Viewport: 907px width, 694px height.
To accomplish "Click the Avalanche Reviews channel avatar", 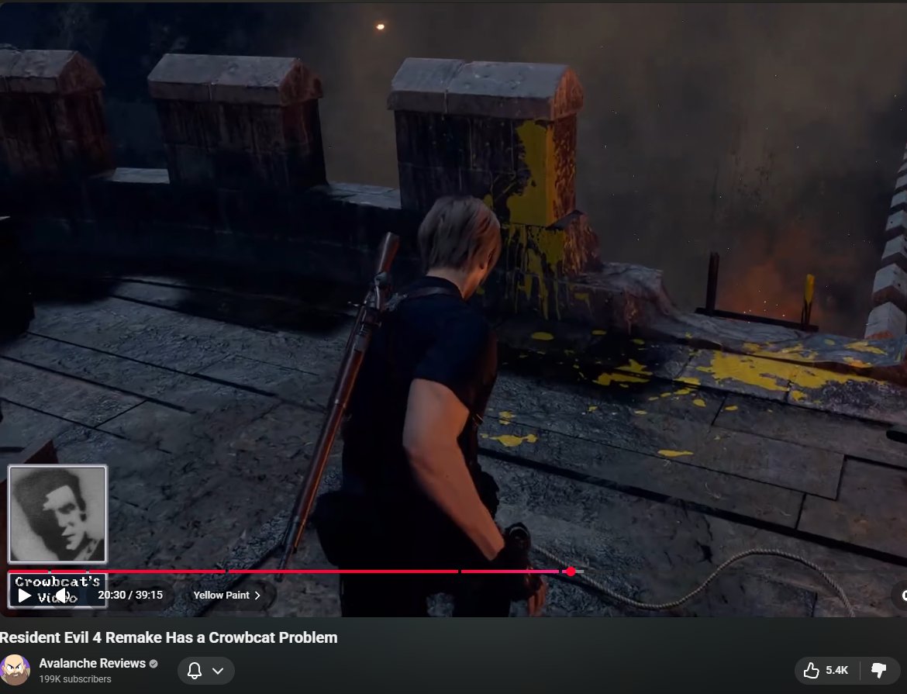I will [x=15, y=670].
